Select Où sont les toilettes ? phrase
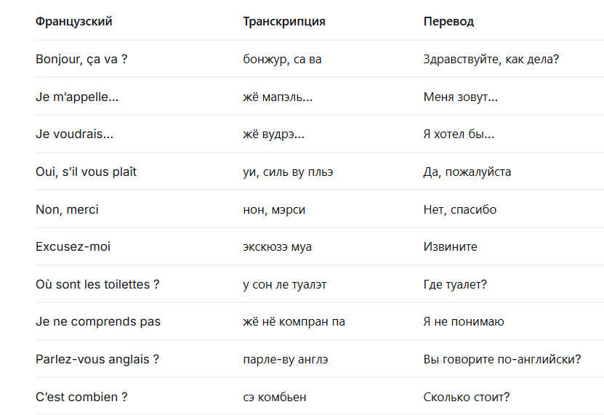604x415 pixels. pyautogui.click(x=97, y=284)
